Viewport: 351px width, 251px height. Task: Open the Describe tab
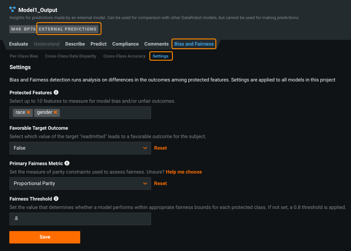pyautogui.click(x=75, y=44)
